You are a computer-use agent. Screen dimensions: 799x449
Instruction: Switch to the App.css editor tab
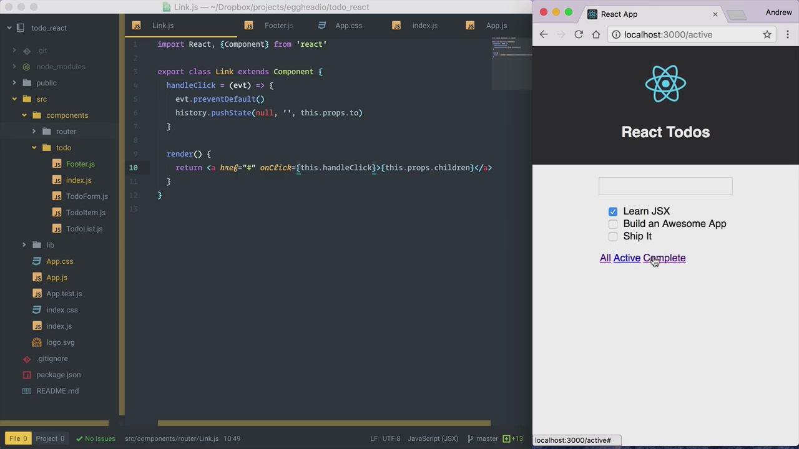348,26
